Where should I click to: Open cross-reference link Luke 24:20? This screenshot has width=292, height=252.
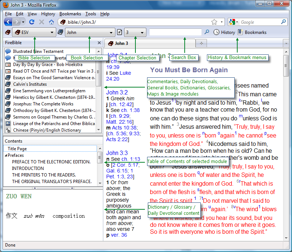tap(118, 76)
